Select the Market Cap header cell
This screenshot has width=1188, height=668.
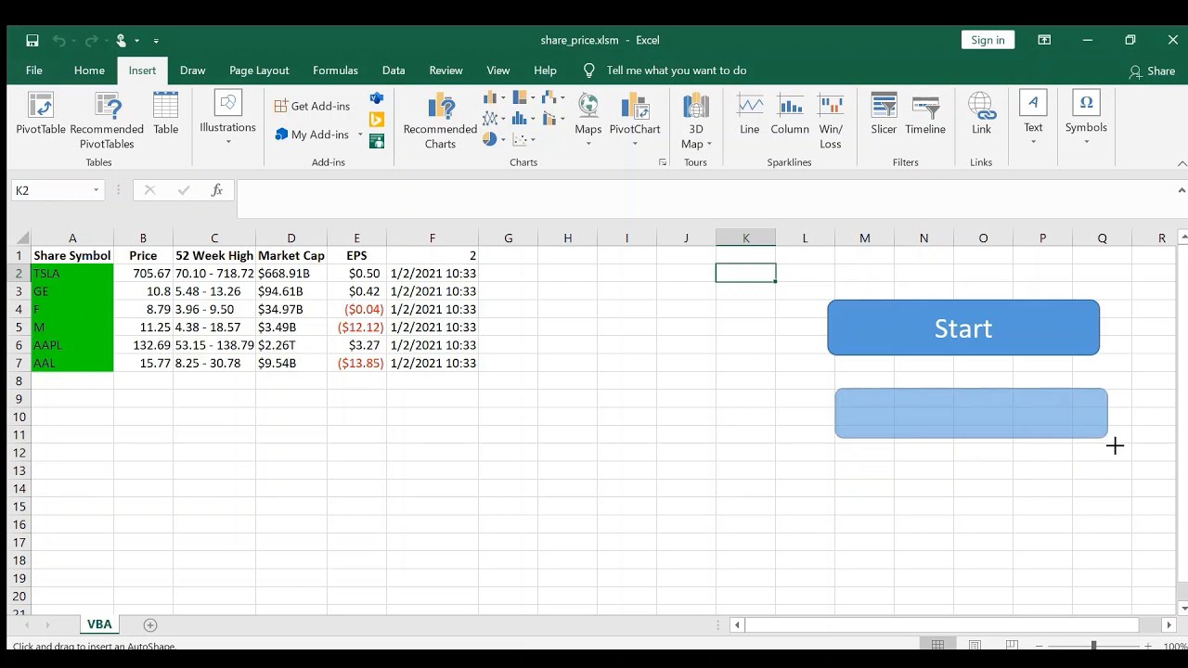click(x=291, y=255)
